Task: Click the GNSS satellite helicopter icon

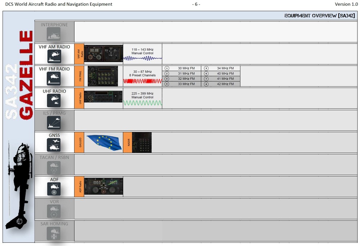Action: click(54, 145)
